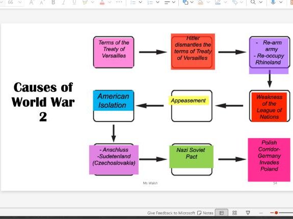
Task: Toggle italic formatting
Action: click(x=64, y=2)
